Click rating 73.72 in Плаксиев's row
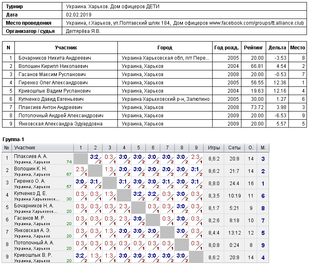The image size is (309, 265). [x=257, y=107]
